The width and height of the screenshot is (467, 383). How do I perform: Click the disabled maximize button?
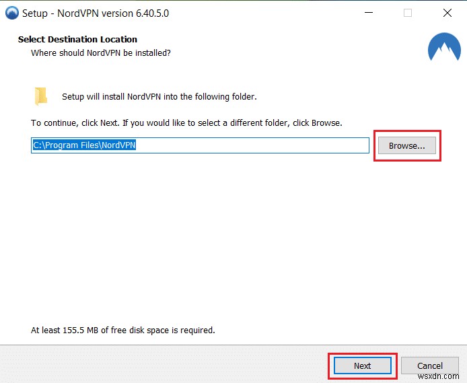click(408, 13)
